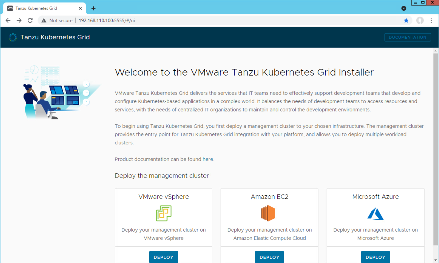Click the address bar URL field
The image size is (439, 263).
[x=215, y=21]
